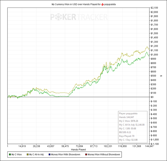167x161 pixels.
Task: Click the My C / 100: $0.68 stat
Action: [x=128, y=128]
